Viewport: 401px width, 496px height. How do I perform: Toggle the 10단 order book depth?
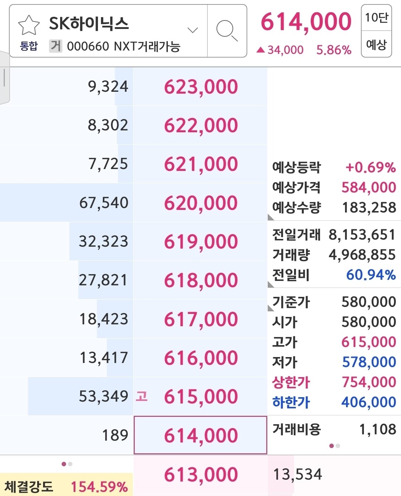coord(376,17)
